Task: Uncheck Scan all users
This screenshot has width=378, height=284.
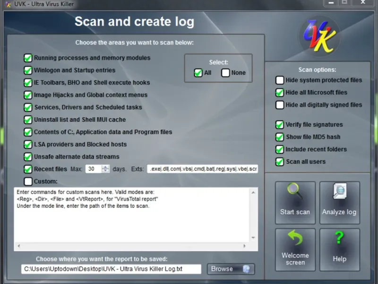Action: point(280,161)
